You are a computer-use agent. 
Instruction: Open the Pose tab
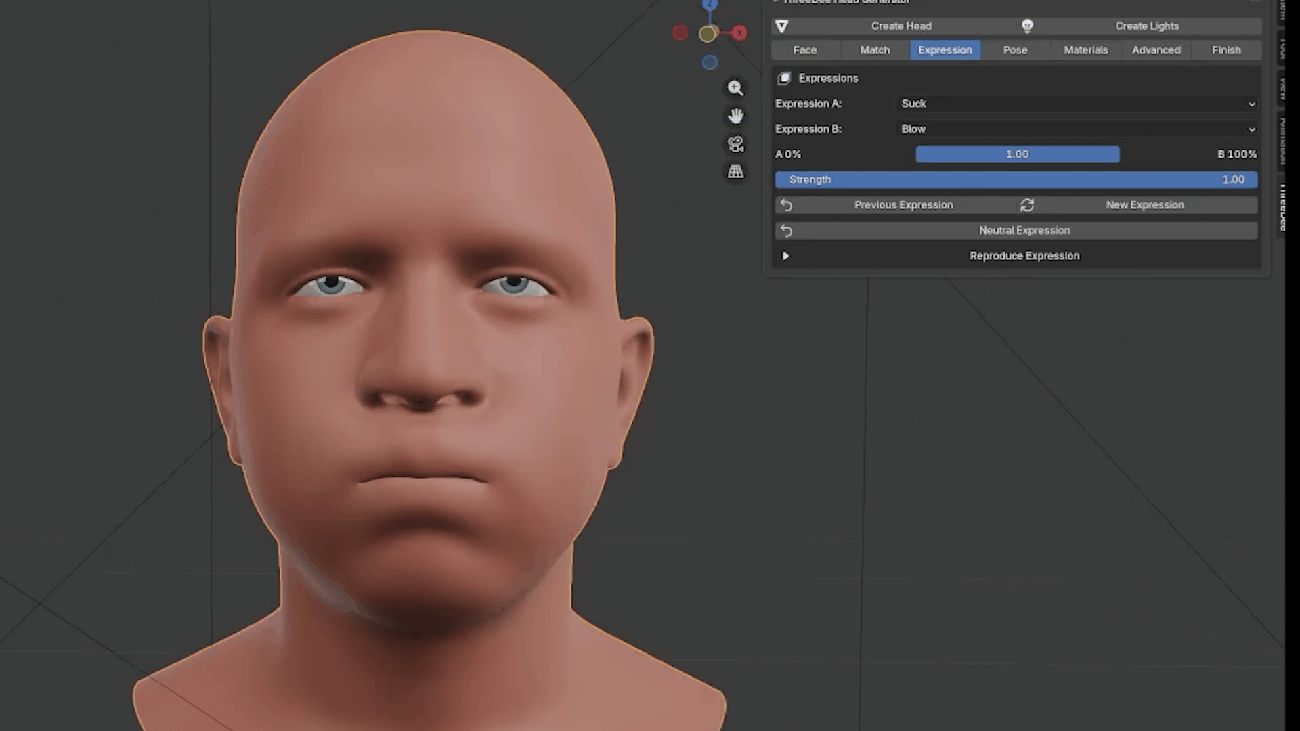[1015, 50]
